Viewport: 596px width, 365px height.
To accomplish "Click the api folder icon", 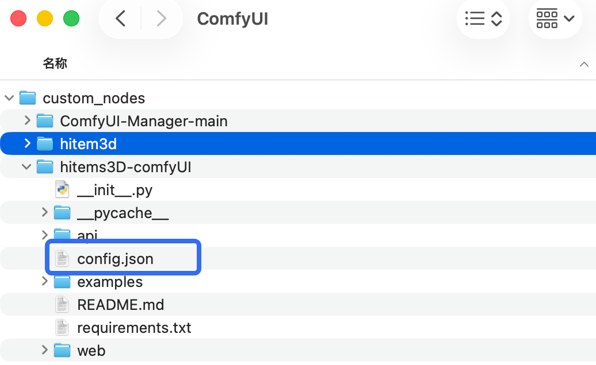I will click(62, 235).
